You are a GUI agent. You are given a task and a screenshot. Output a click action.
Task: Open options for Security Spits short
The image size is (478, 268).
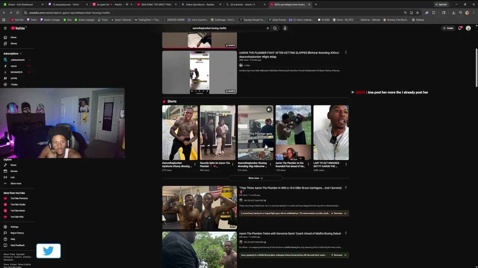tap(232, 164)
